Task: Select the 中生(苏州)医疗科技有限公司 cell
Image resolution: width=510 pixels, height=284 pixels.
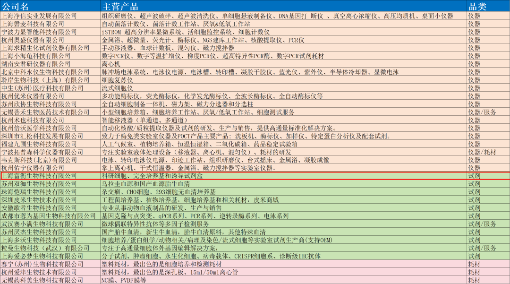Action: pos(50,88)
